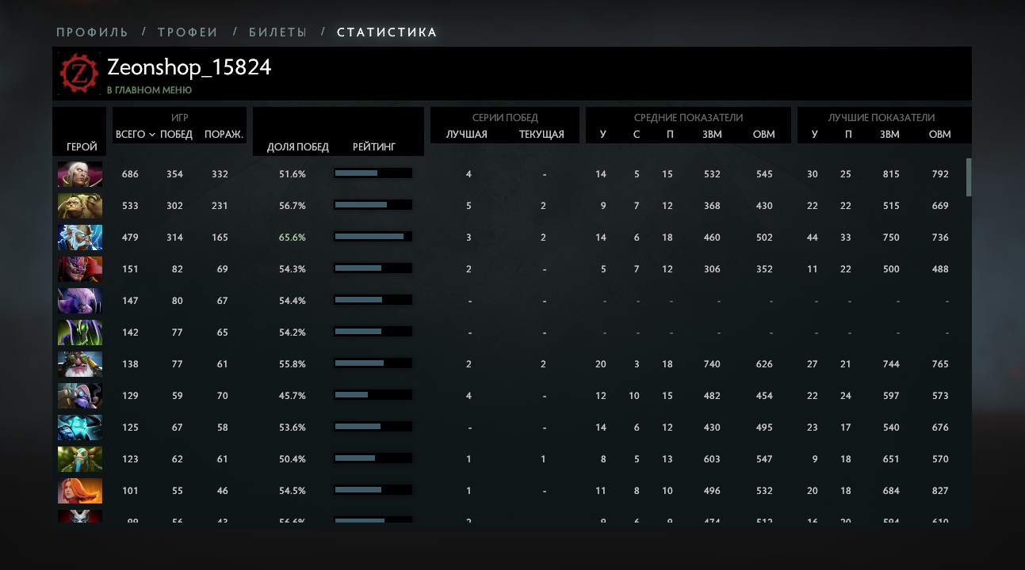
Task: Click the 827 best ОВМ value
Action: point(940,491)
